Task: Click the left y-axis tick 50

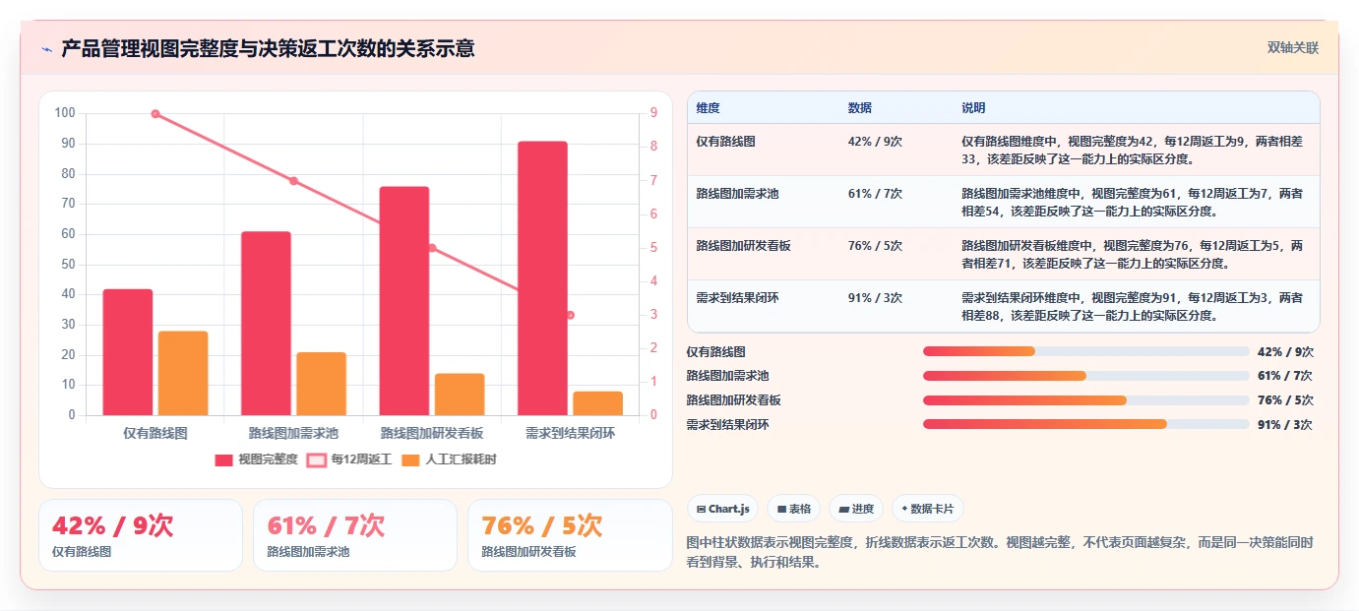Action: 68,264
